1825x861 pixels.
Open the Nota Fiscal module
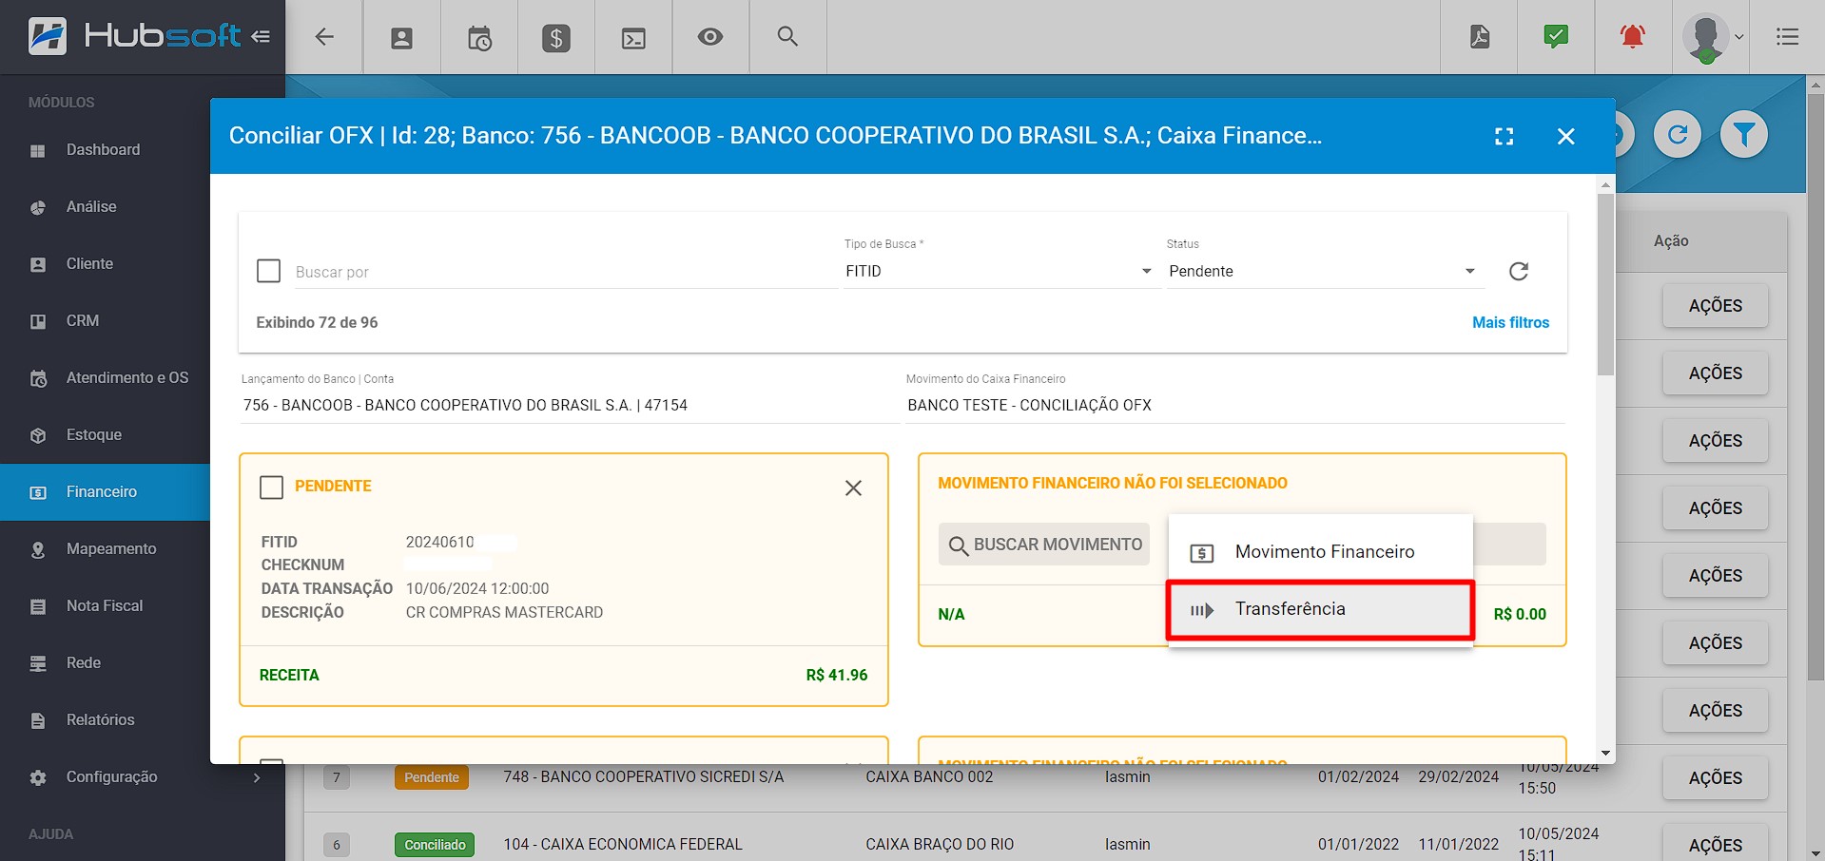click(105, 606)
